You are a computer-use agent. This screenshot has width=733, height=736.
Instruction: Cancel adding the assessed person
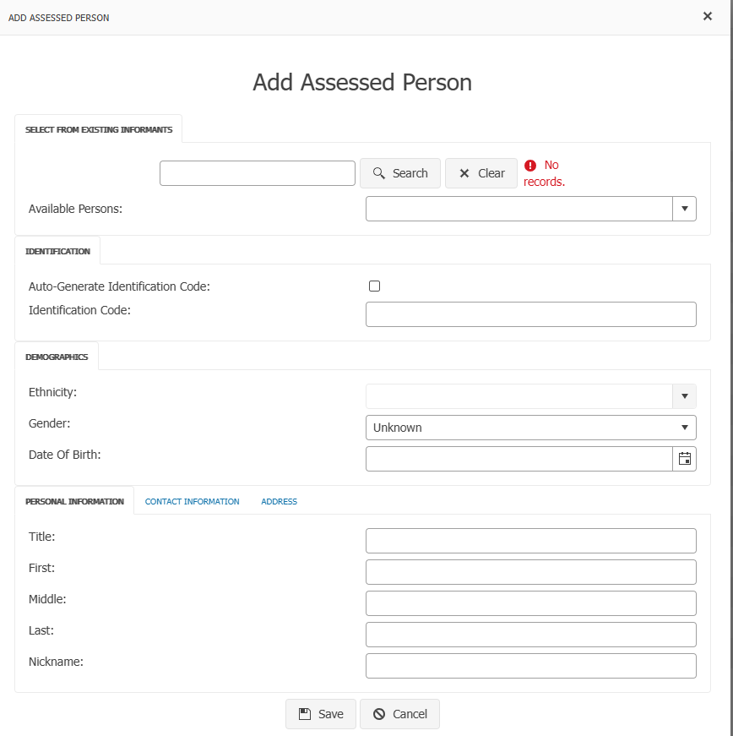[x=400, y=714]
